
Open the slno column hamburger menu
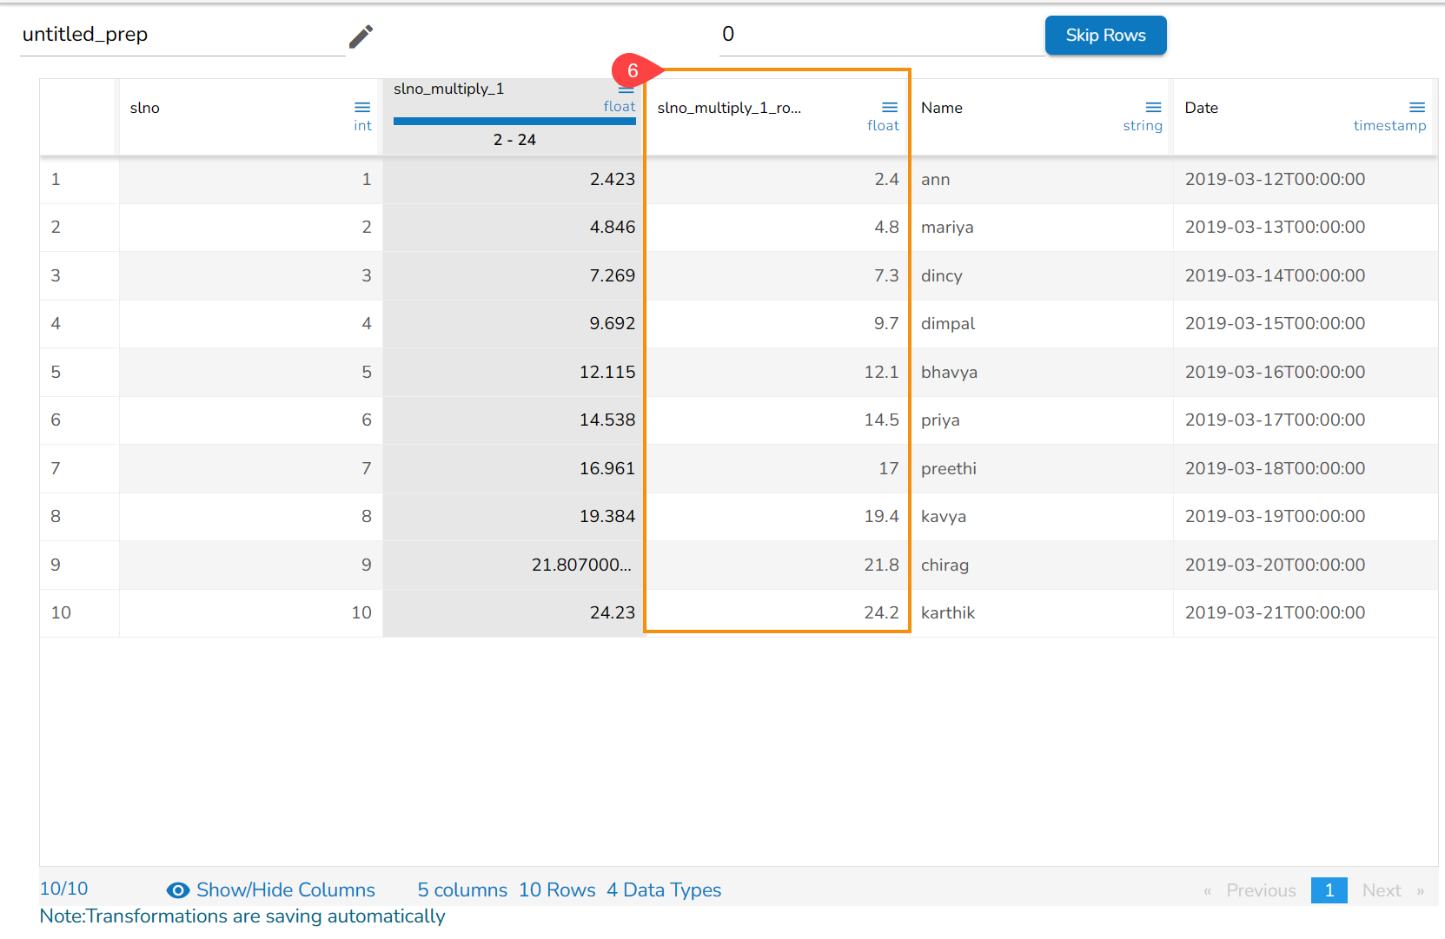362,108
